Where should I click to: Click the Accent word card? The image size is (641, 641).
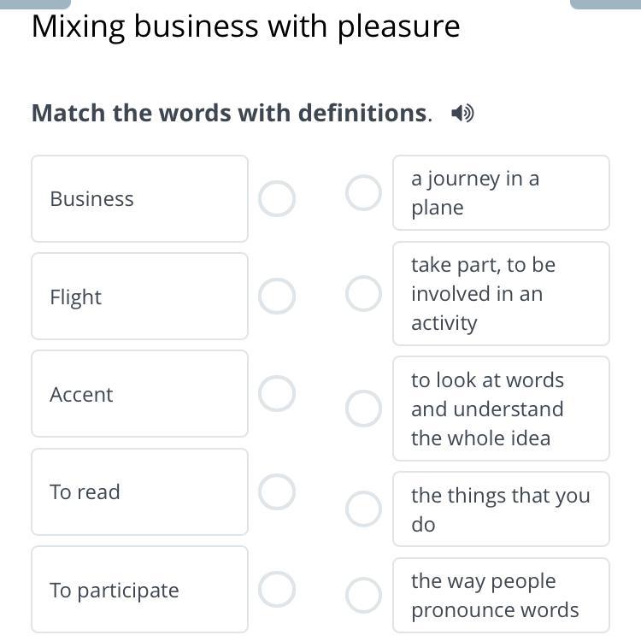[x=139, y=394]
